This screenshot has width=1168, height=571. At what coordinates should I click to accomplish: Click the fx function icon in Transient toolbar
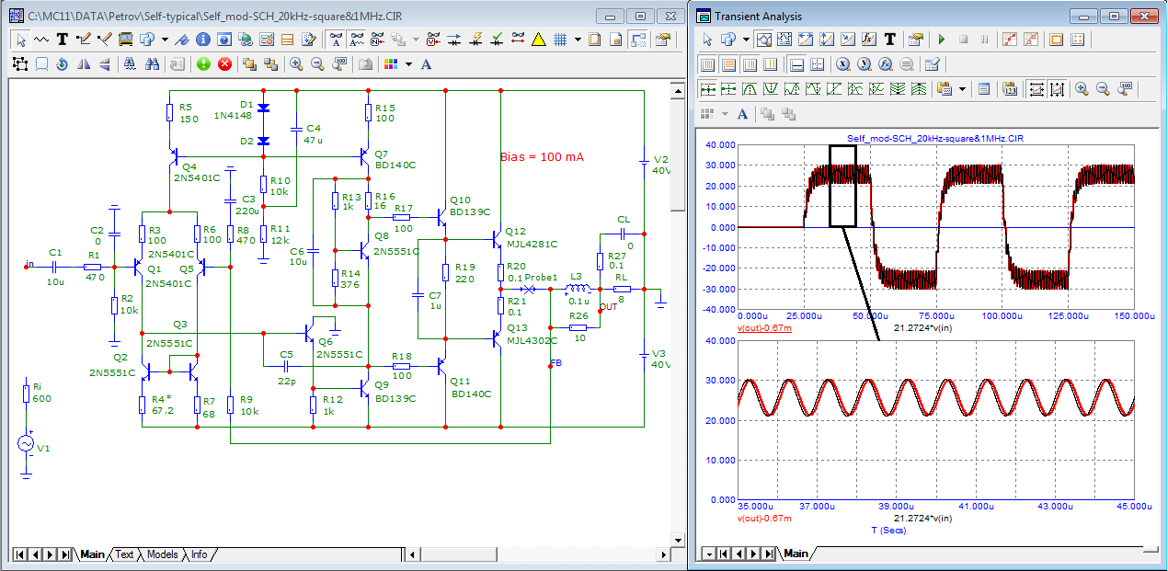pos(868,40)
